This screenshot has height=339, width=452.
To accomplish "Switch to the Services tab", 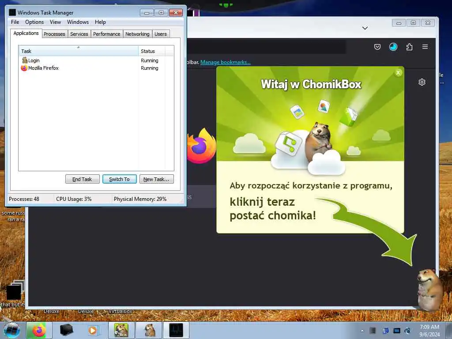I will click(79, 34).
